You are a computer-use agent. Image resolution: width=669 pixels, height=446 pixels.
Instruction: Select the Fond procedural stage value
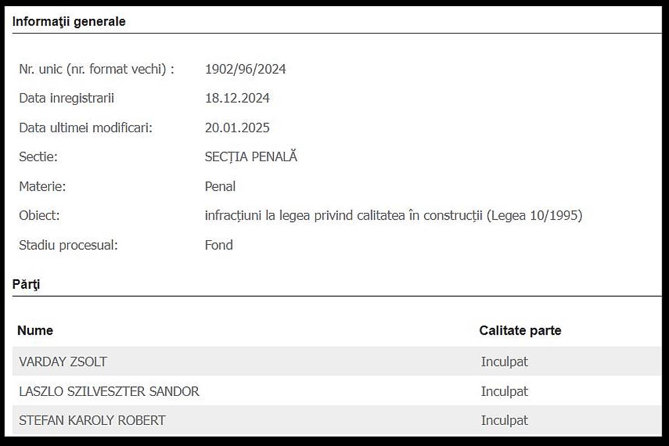coord(219,245)
